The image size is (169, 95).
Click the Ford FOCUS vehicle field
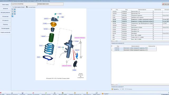[24, 4]
